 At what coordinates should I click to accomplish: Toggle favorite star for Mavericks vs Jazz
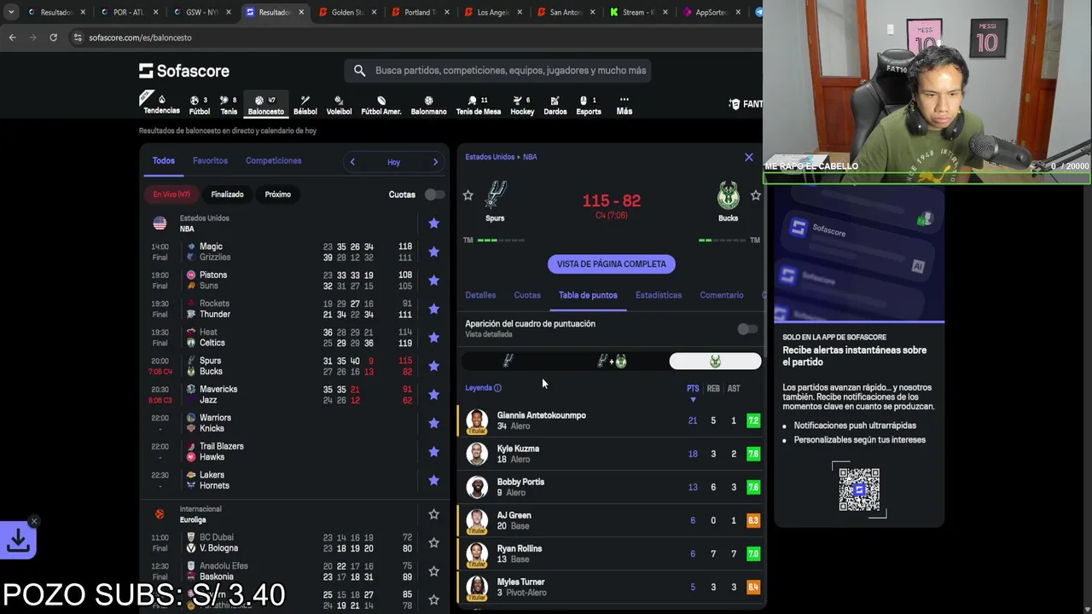click(433, 395)
